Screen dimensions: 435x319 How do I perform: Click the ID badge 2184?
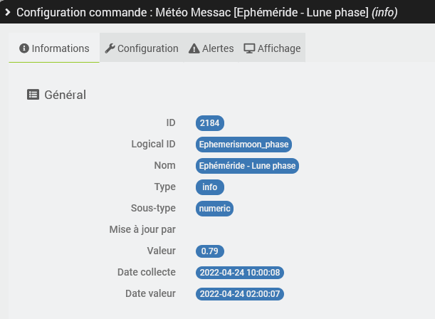click(x=210, y=123)
